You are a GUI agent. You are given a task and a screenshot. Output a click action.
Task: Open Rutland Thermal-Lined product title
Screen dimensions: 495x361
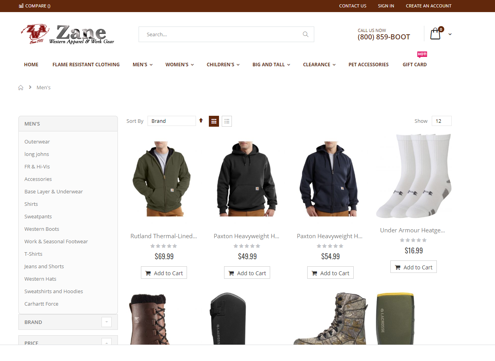point(164,236)
